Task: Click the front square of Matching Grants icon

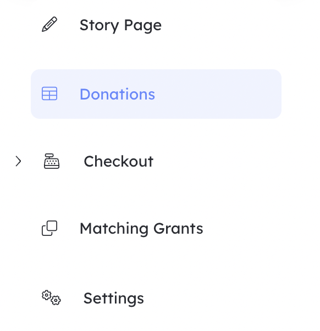Action: (x=52, y=226)
